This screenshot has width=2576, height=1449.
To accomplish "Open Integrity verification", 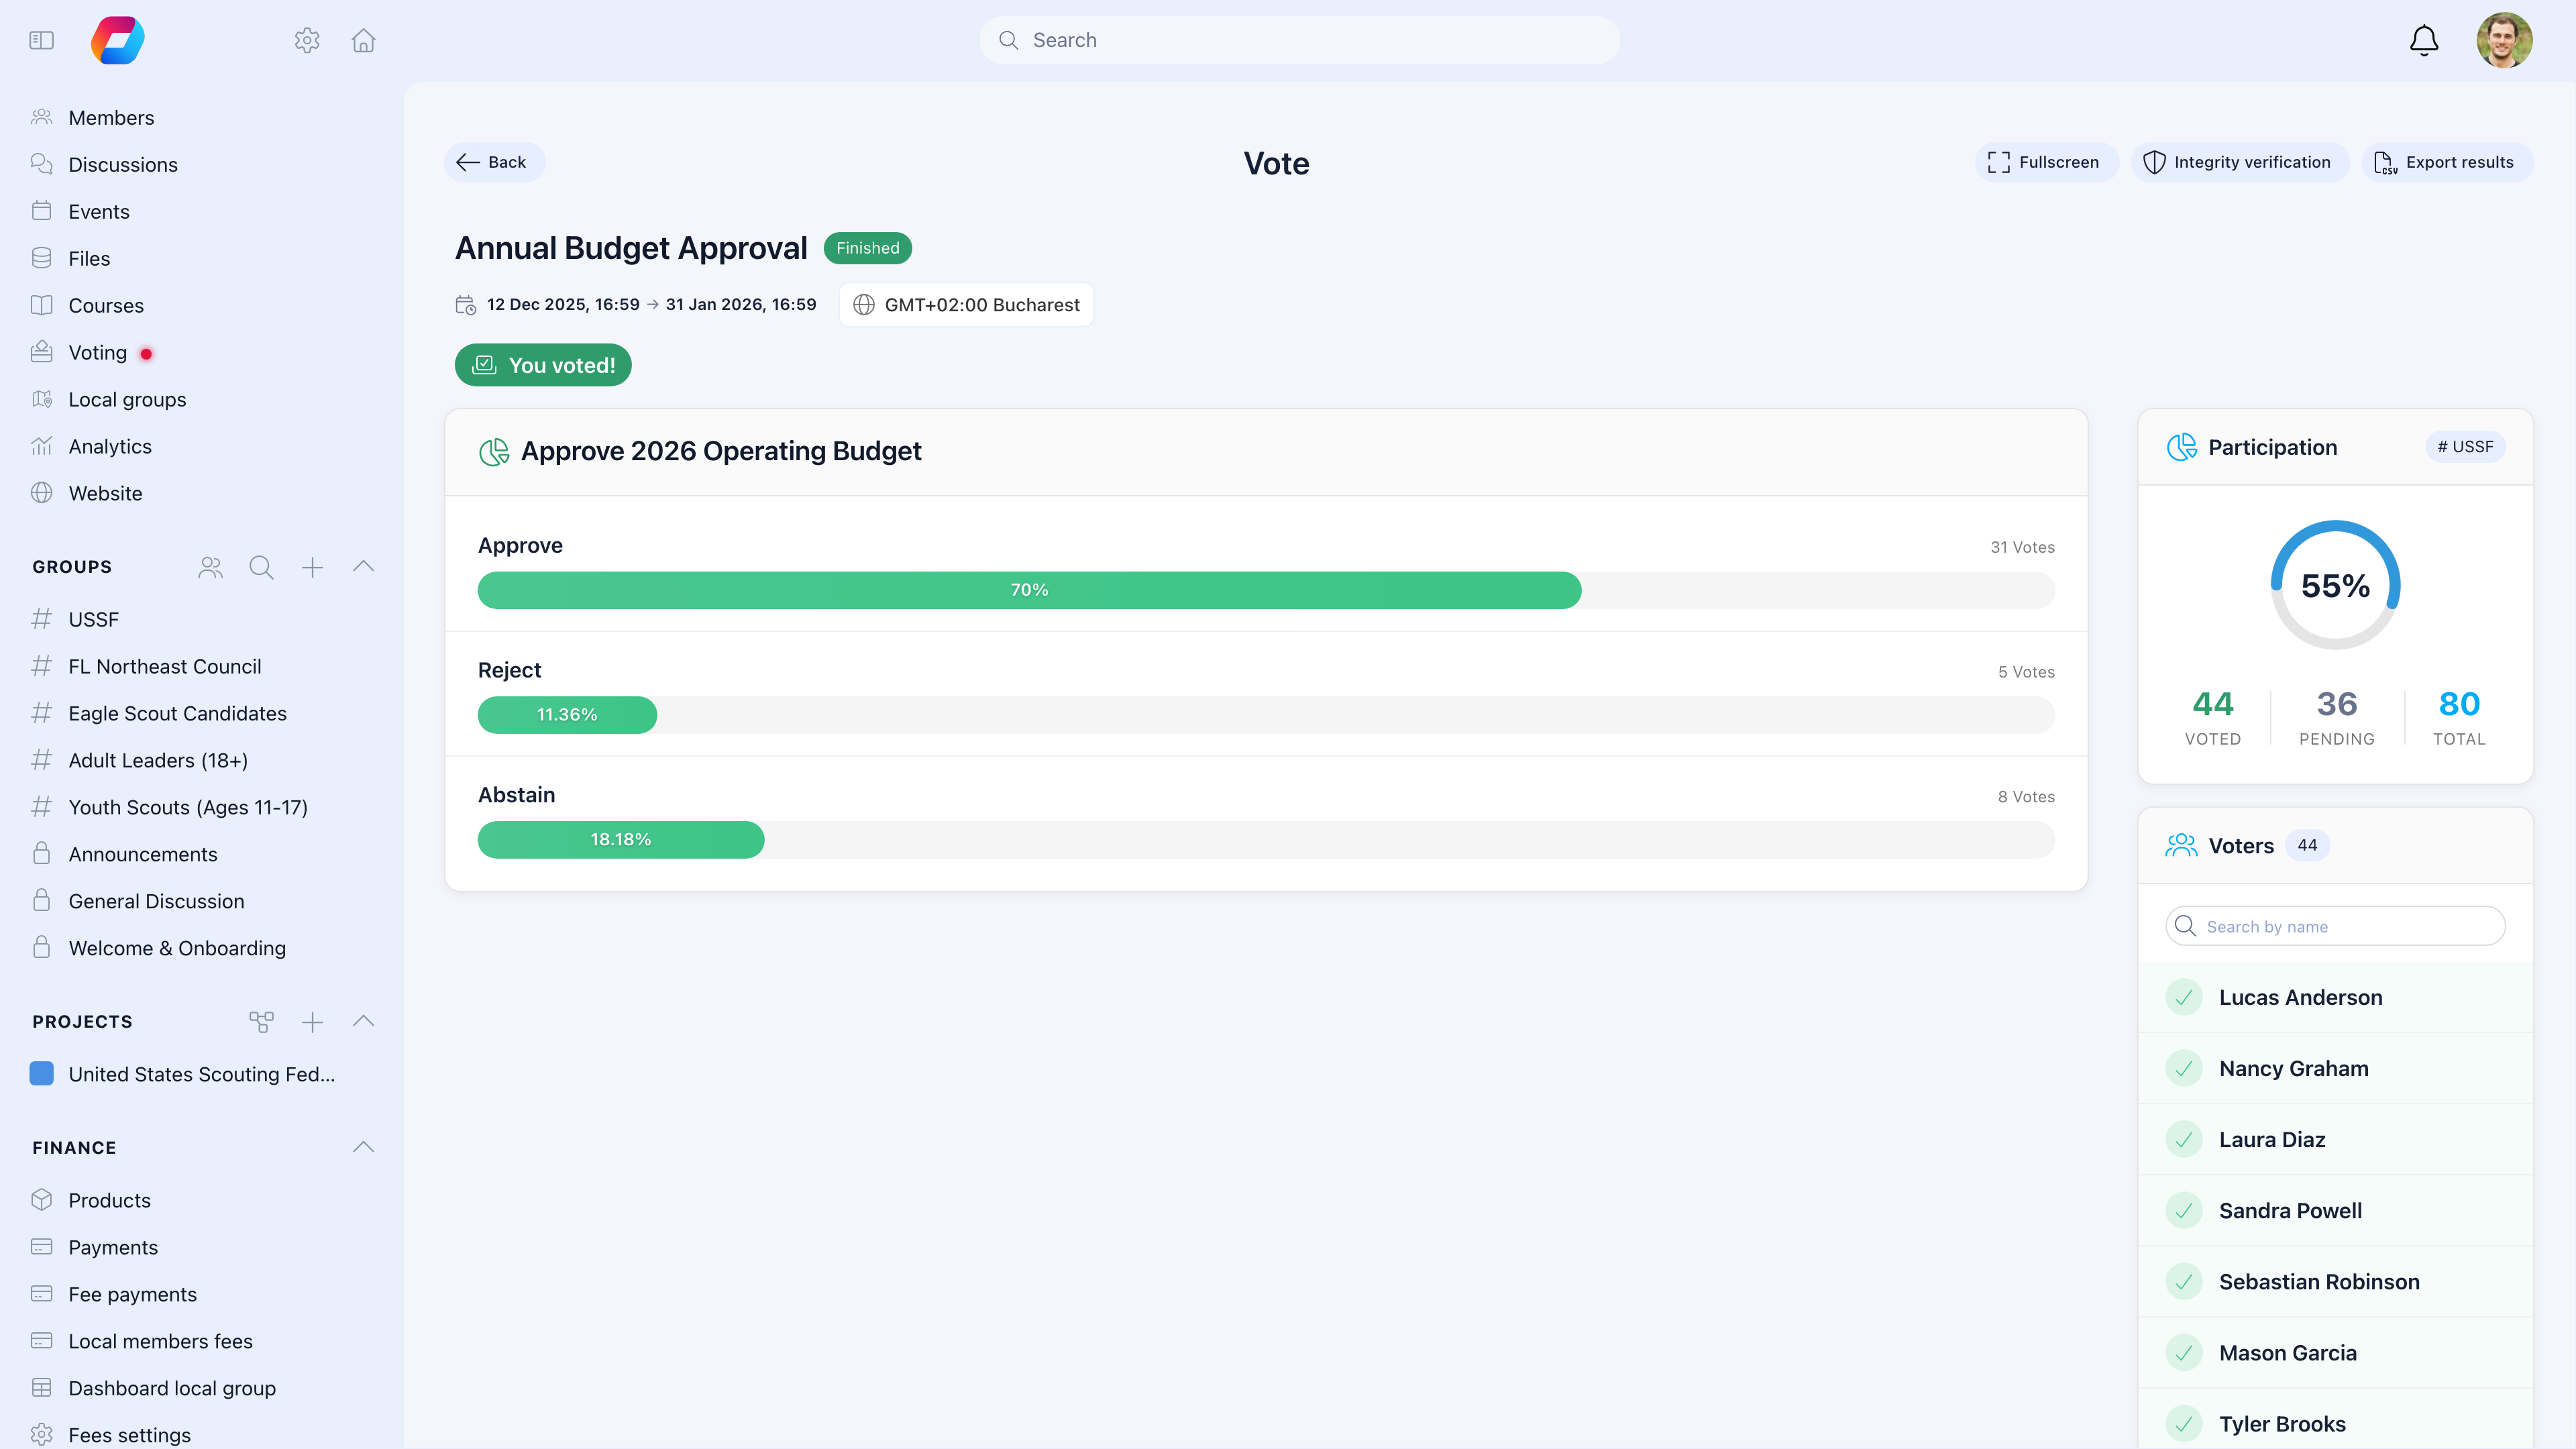I will [x=2240, y=162].
